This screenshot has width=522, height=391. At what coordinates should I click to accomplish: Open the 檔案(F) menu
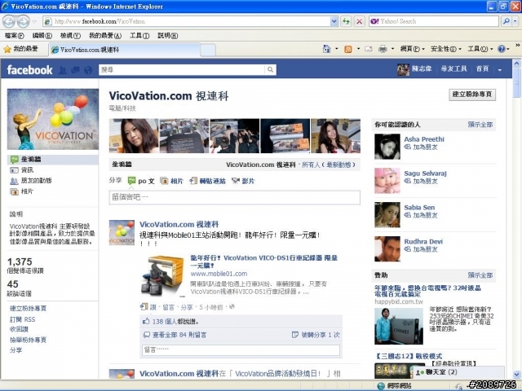15,36
